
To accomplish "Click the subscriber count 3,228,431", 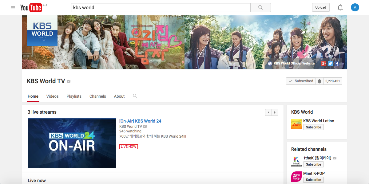I will pyautogui.click(x=332, y=81).
